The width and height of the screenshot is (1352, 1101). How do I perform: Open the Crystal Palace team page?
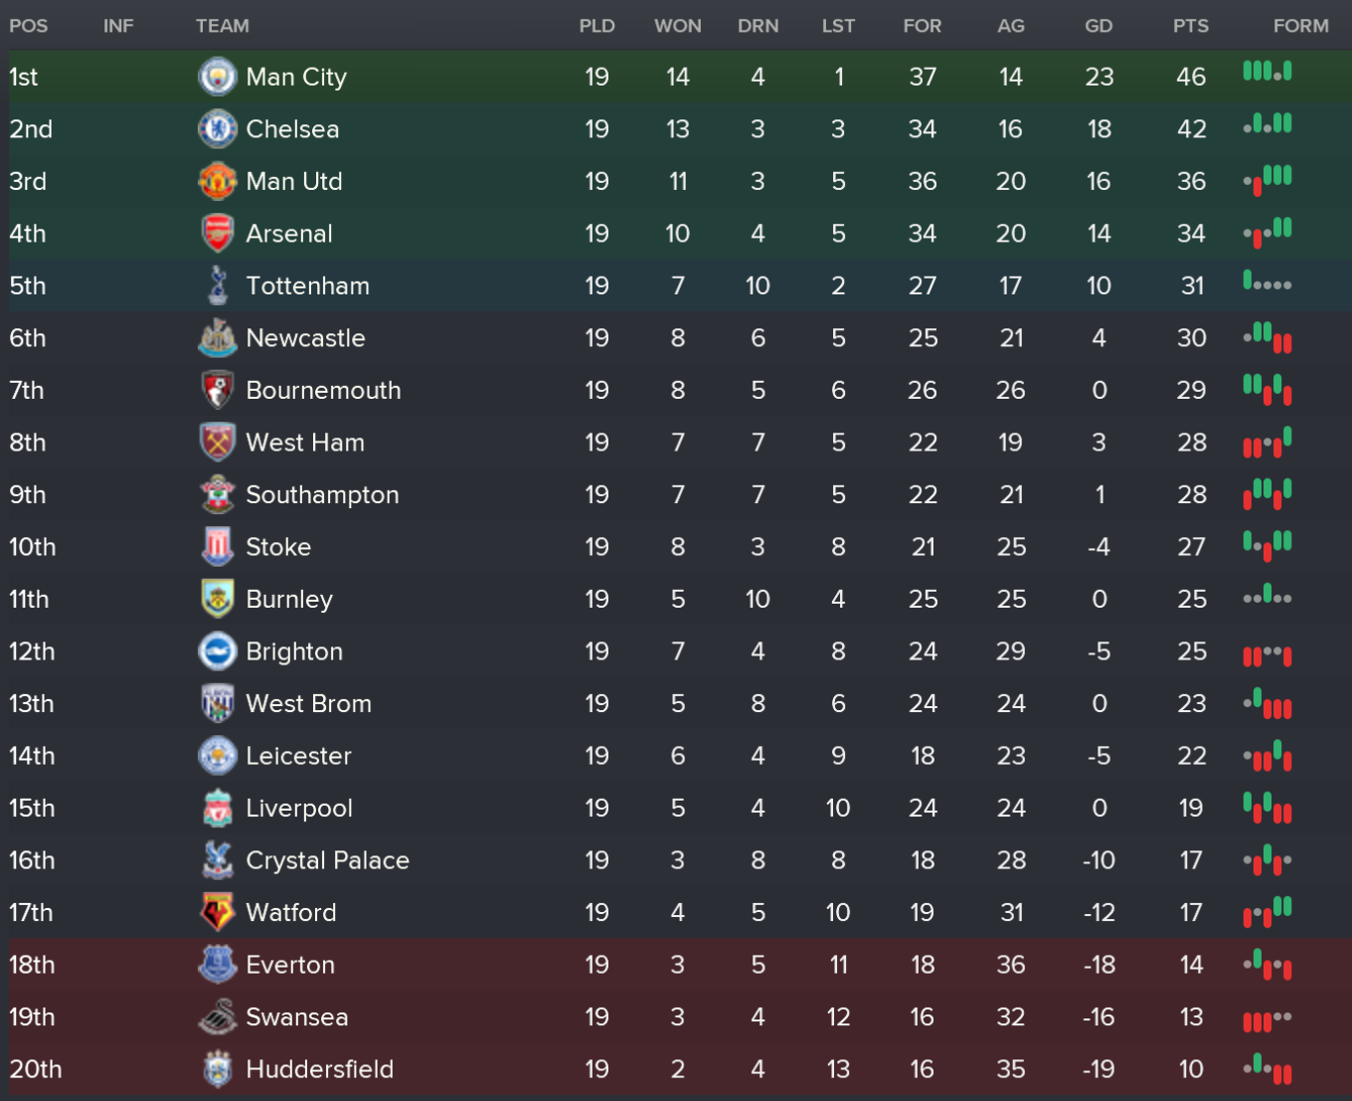tap(327, 860)
